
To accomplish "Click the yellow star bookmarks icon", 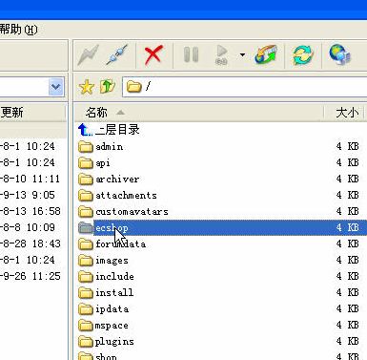I will coord(87,87).
